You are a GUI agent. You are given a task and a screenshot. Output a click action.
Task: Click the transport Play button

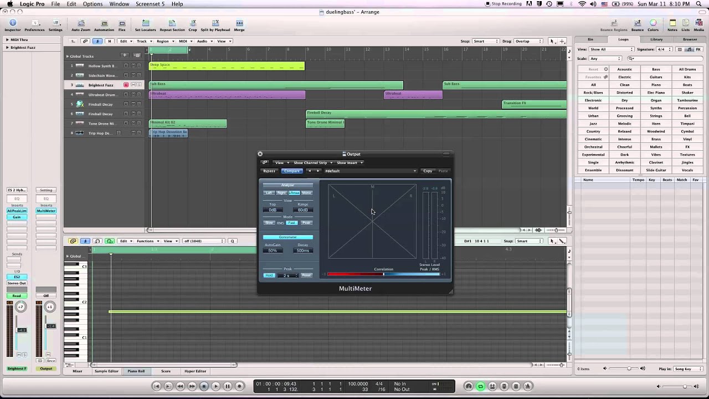tap(216, 386)
